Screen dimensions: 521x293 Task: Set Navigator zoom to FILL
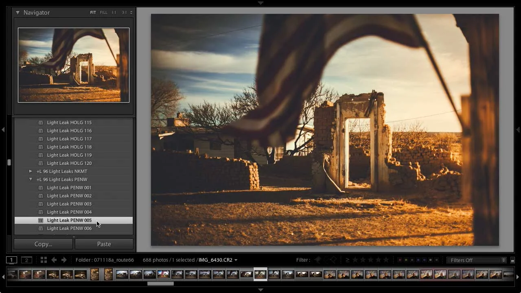coord(104,13)
